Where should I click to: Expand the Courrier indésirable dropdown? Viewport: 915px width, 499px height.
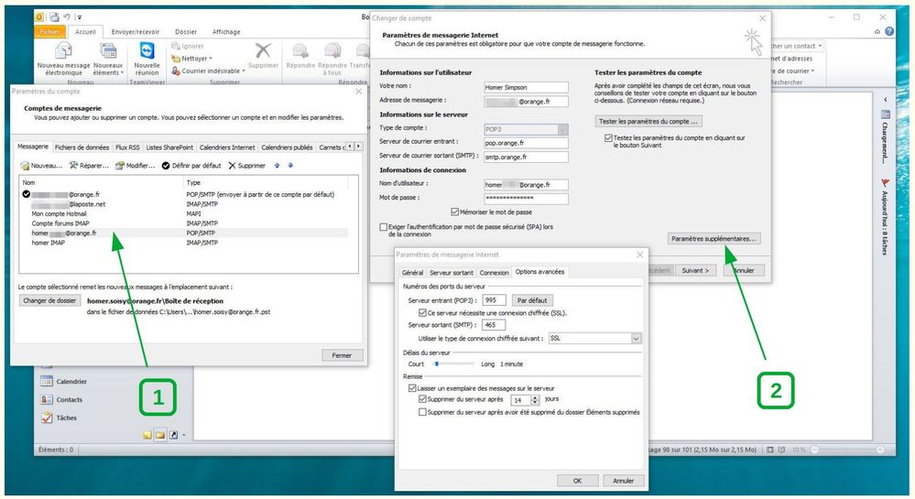point(243,71)
